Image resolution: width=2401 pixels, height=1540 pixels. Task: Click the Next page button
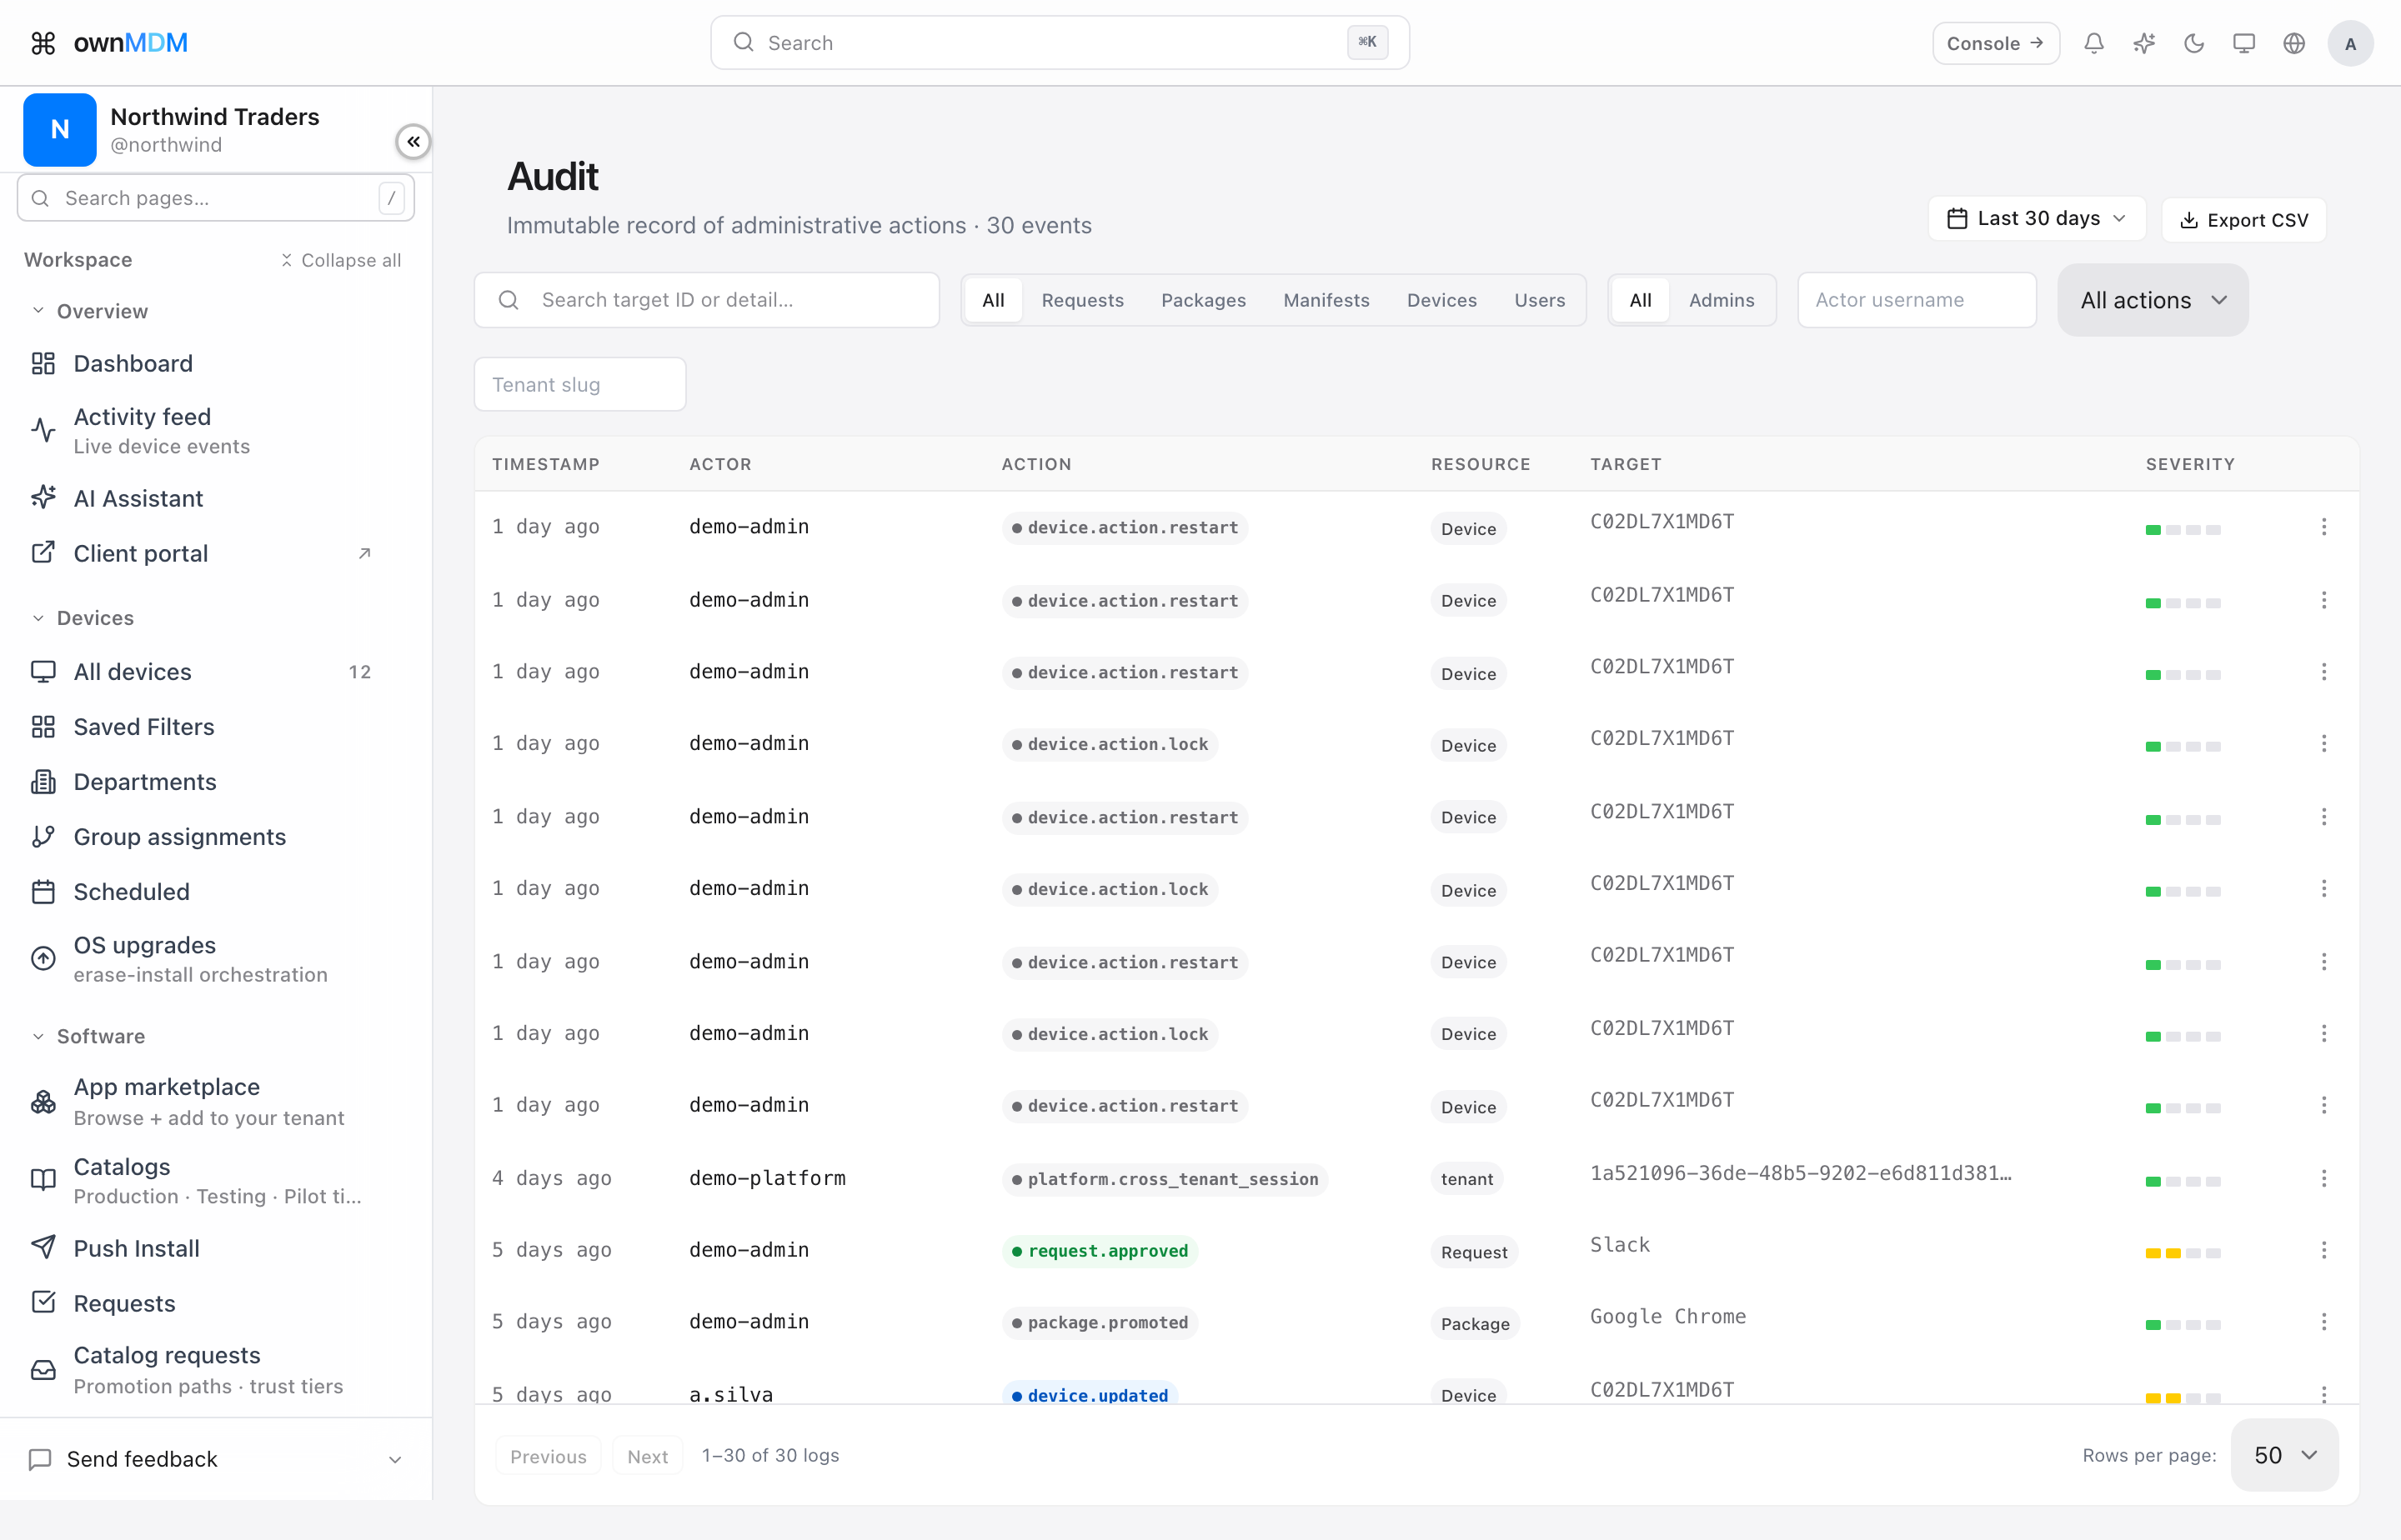647,1456
